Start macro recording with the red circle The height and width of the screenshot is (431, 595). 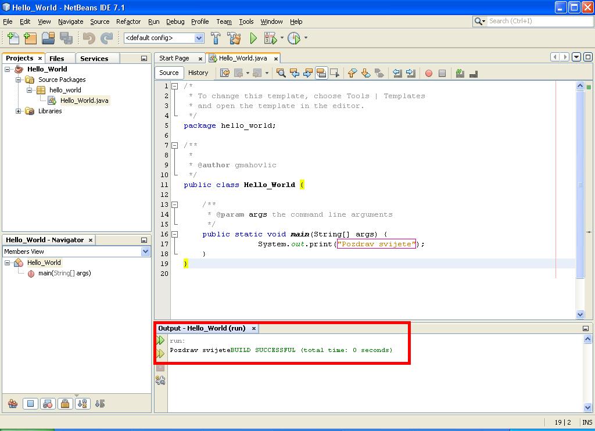(429, 73)
